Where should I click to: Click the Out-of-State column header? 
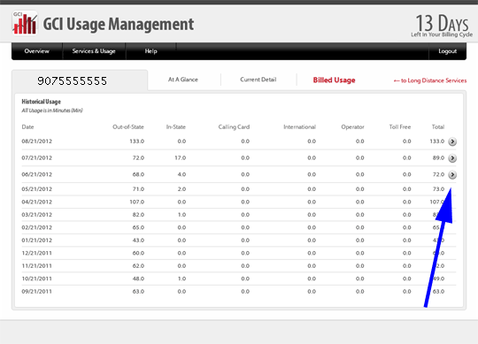coord(128,127)
